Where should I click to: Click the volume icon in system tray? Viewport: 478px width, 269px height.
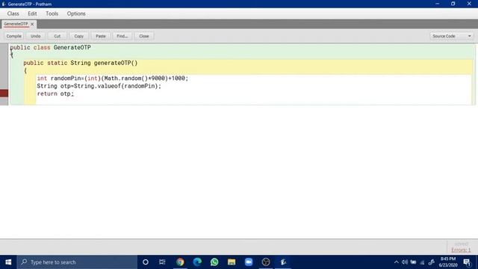tap(405, 262)
